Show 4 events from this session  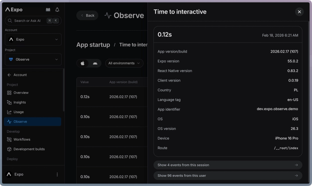(x=228, y=165)
